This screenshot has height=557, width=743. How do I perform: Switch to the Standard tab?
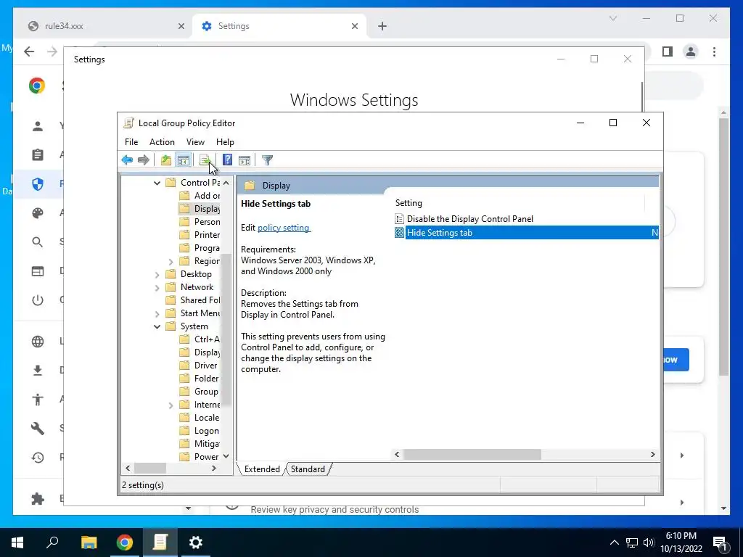point(308,469)
